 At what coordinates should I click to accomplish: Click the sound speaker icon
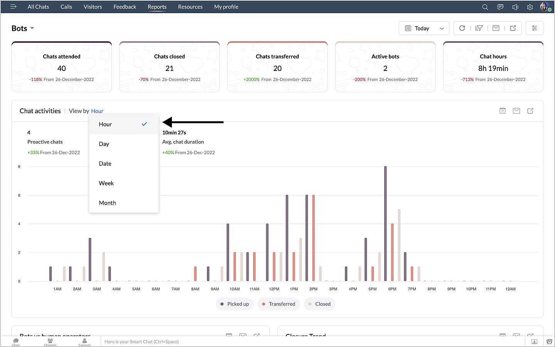point(515,7)
